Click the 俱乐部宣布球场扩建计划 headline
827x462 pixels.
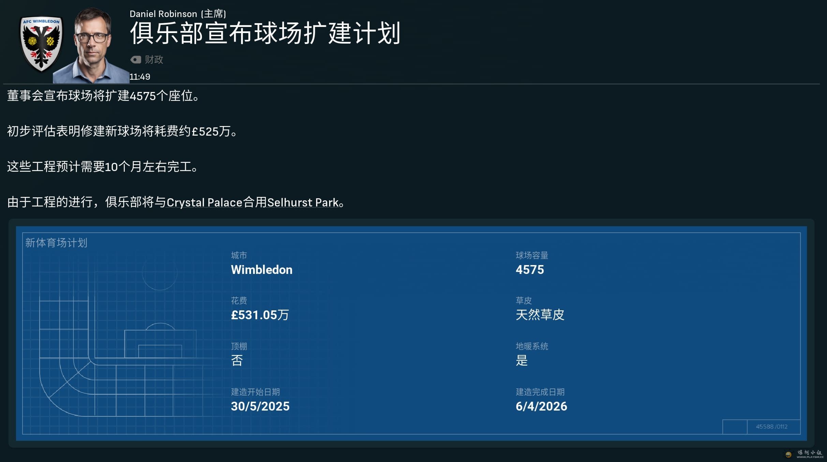click(265, 33)
